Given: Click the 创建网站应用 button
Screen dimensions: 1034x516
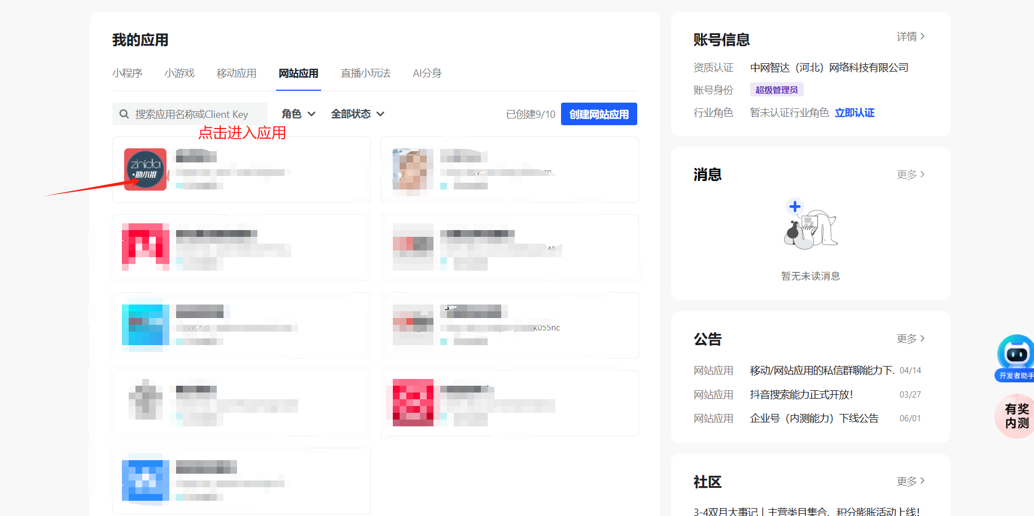Looking at the screenshot, I should click(x=599, y=114).
